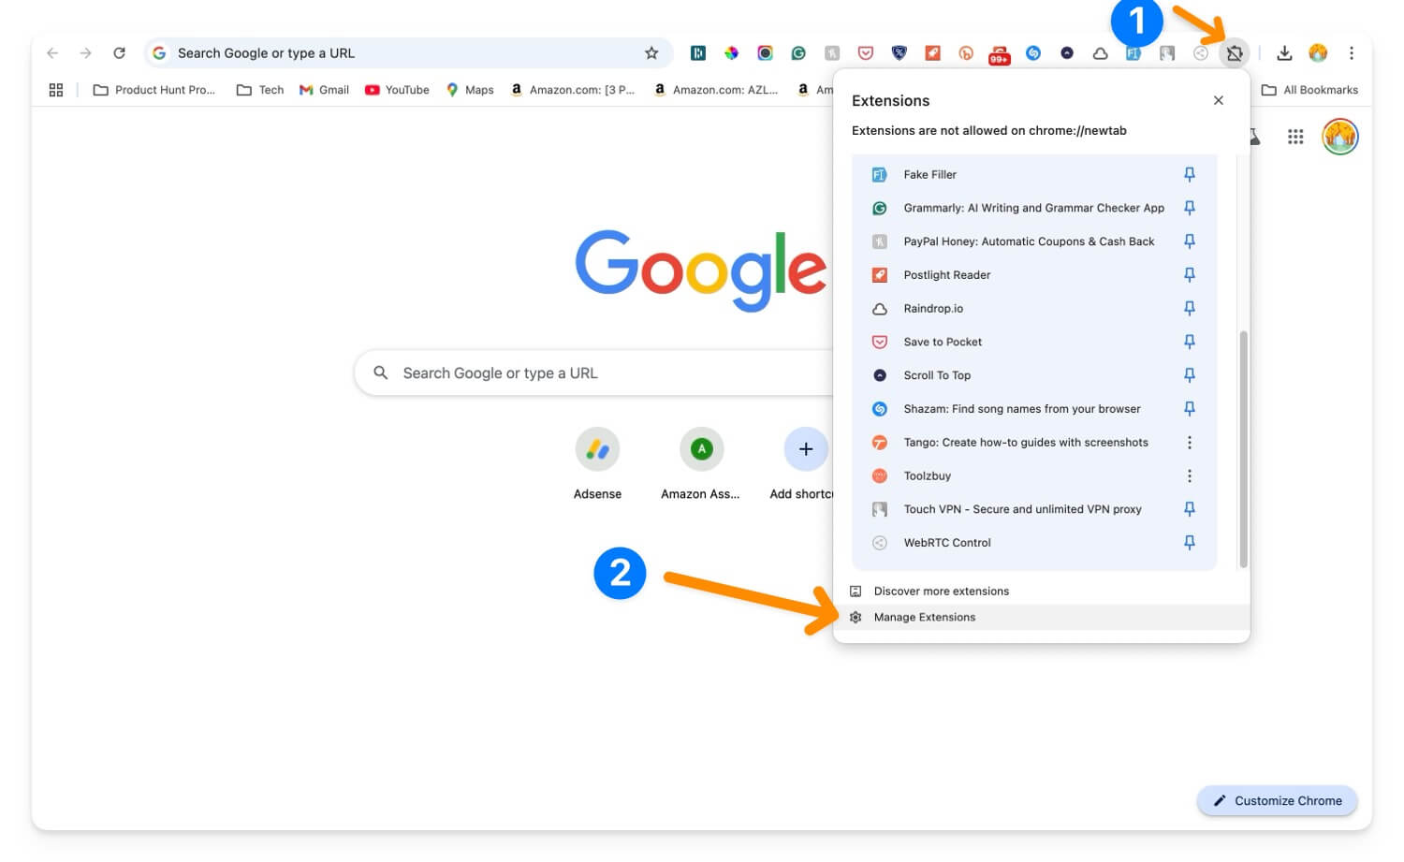The width and height of the screenshot is (1404, 862).
Task: Click the red 99+ badge extension icon
Action: tap(999, 54)
